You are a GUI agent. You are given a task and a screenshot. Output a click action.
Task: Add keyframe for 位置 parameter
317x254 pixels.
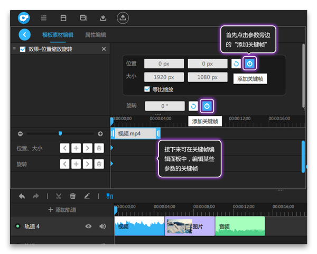tap(250, 63)
